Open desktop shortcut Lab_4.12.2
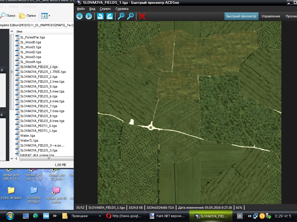This screenshot has height=222, width=297. pyautogui.click(x=34, y=175)
